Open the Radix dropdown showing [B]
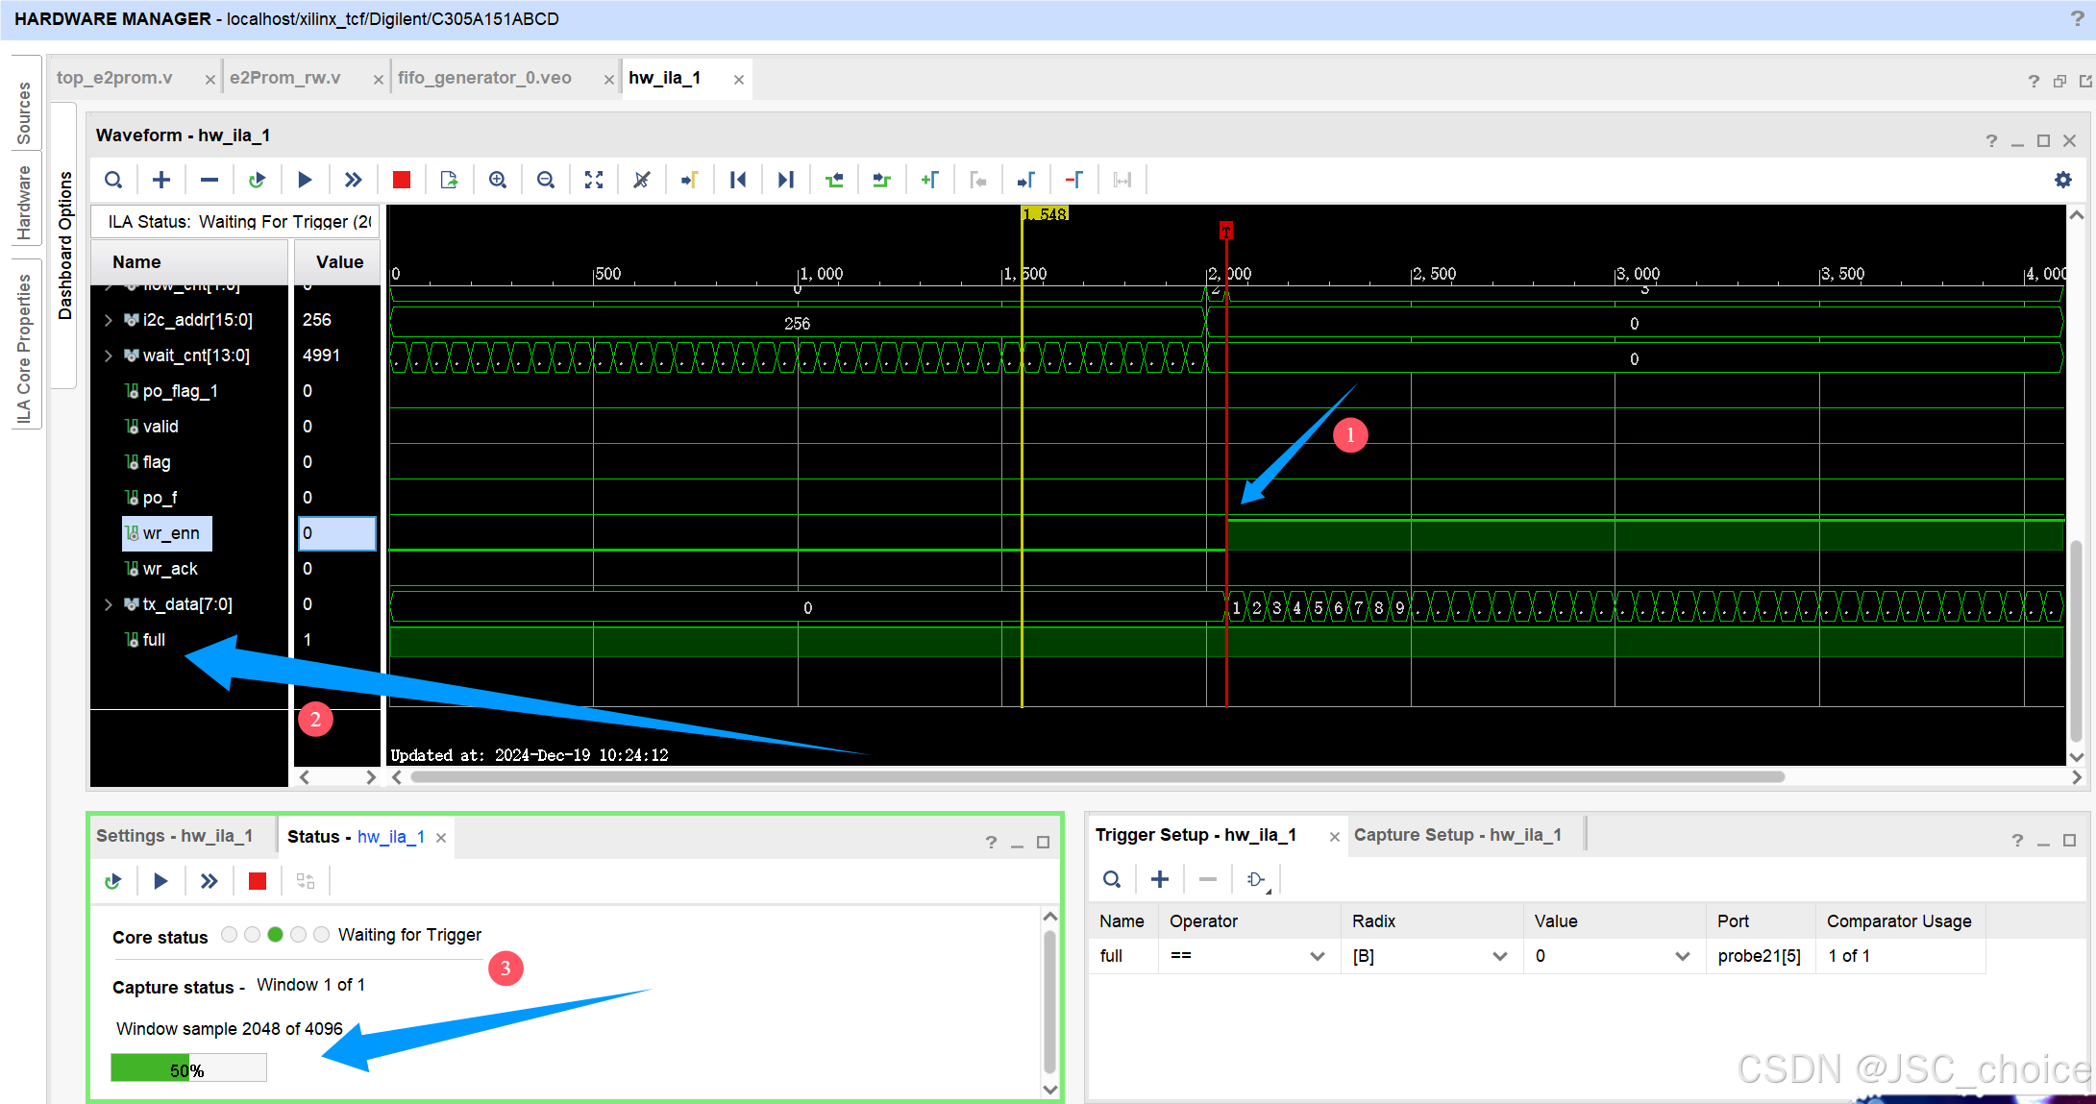Viewport: 2096px width, 1104px height. coord(1499,956)
